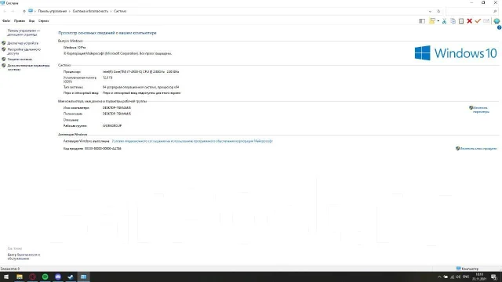Click the globe icon in the toolbar
Image resolution: width=502 pixels, height=282 pixels.
click(x=497, y=21)
